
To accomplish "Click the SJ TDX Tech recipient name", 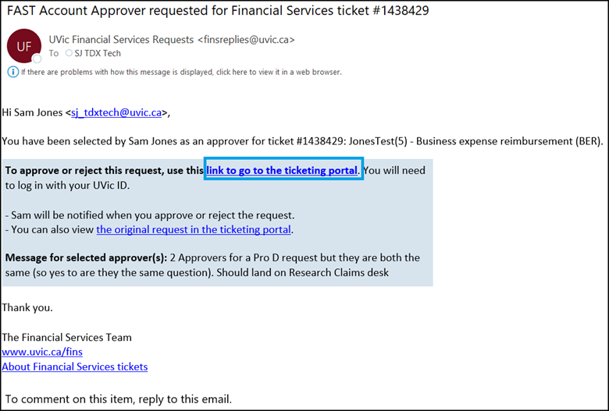I will (98, 53).
